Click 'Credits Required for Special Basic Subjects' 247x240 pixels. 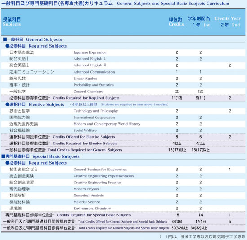tap(94, 215)
